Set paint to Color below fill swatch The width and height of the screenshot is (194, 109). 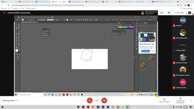pos(16,54)
